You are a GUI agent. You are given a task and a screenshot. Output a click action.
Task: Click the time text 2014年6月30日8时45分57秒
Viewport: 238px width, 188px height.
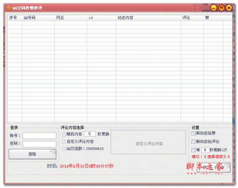pos(86,166)
